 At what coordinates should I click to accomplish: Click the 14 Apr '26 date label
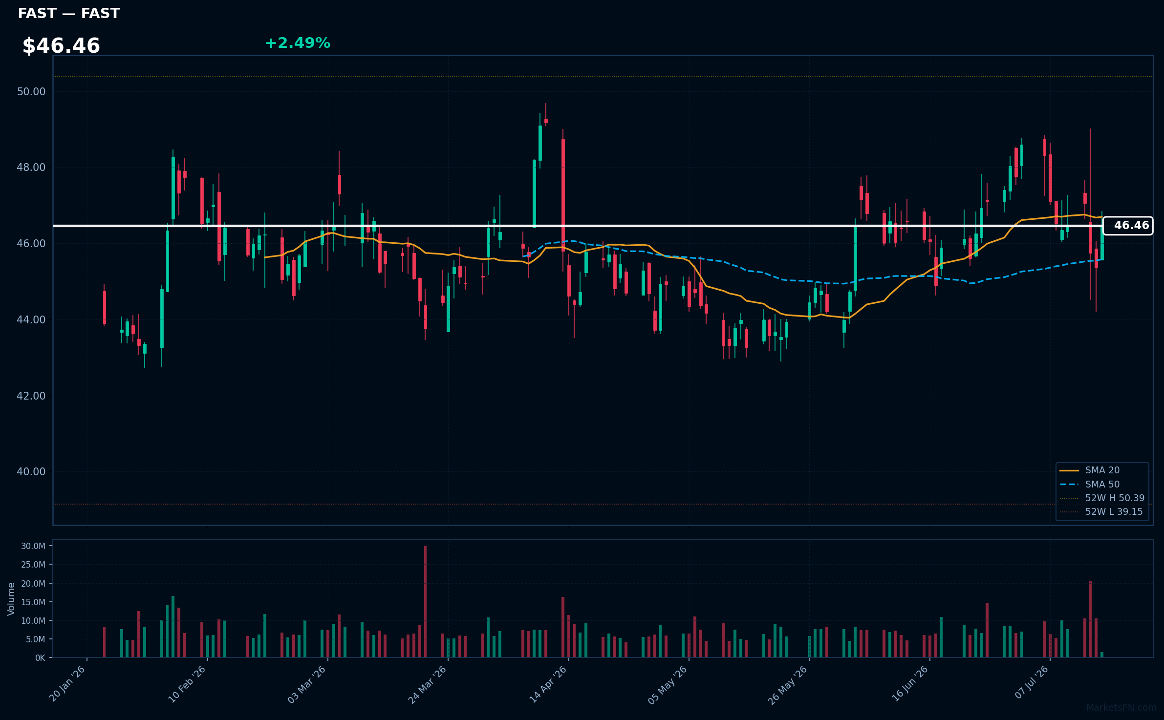coord(548,684)
